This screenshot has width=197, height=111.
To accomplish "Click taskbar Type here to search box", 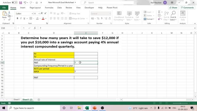I will 34,108.
